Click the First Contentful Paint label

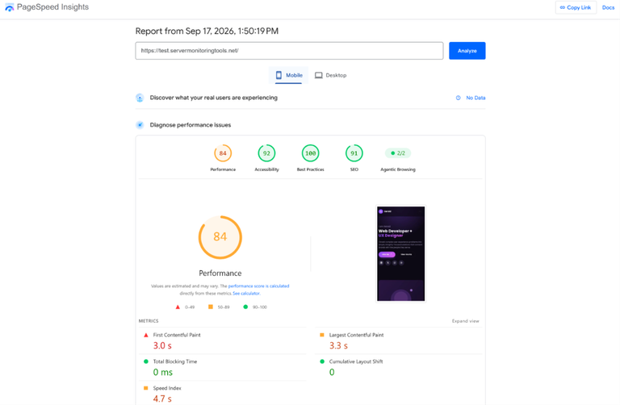click(x=177, y=335)
